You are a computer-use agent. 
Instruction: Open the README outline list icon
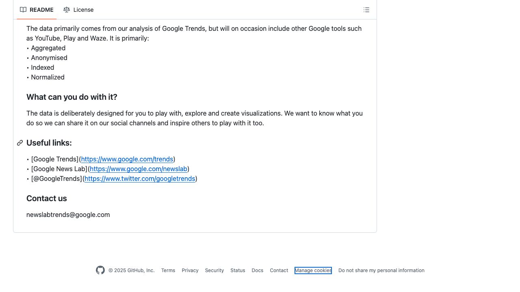366,10
